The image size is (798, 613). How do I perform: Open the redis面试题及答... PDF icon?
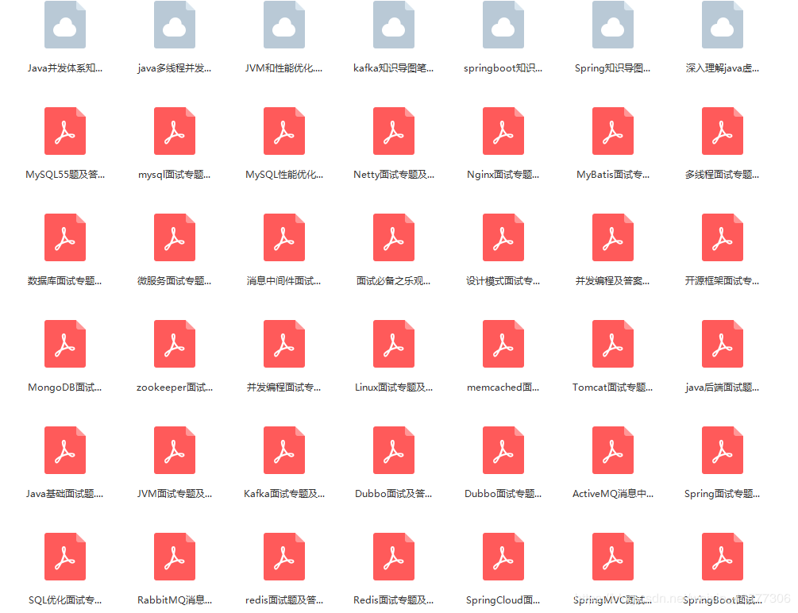284,557
